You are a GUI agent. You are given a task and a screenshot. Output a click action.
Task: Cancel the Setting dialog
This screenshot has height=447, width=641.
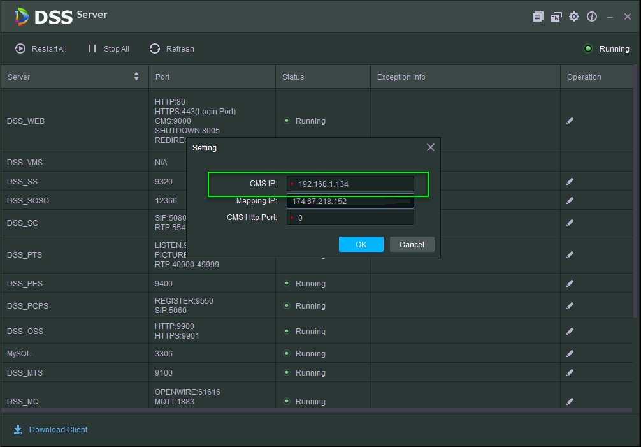(412, 244)
